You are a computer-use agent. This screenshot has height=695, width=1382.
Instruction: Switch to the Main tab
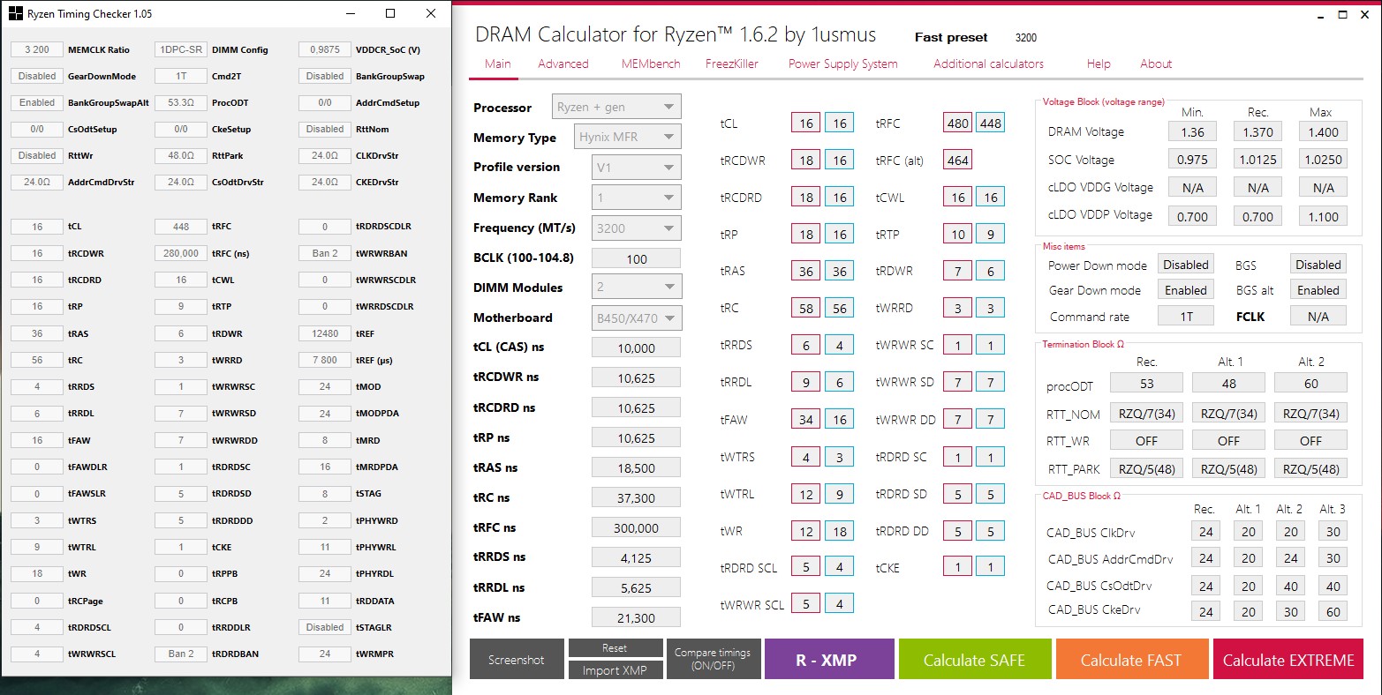click(x=498, y=64)
